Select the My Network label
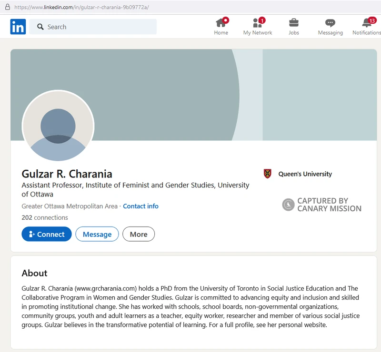381x352 pixels. [x=258, y=32]
